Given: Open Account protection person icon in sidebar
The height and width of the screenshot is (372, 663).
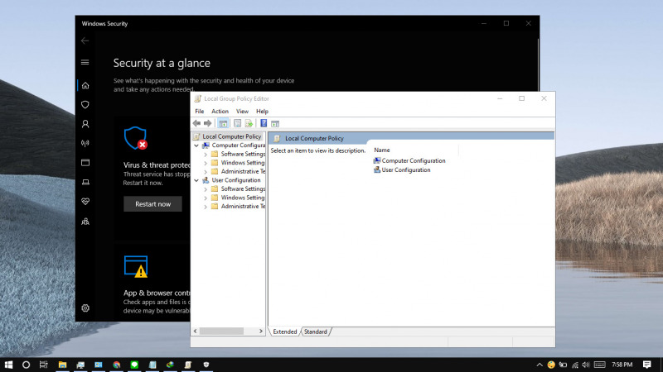Looking at the screenshot, I should tap(85, 124).
